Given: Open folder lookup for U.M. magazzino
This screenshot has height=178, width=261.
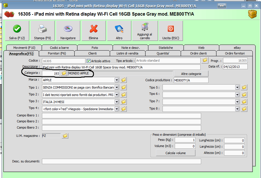Looking at the screenshot, I should click(x=65, y=136).
